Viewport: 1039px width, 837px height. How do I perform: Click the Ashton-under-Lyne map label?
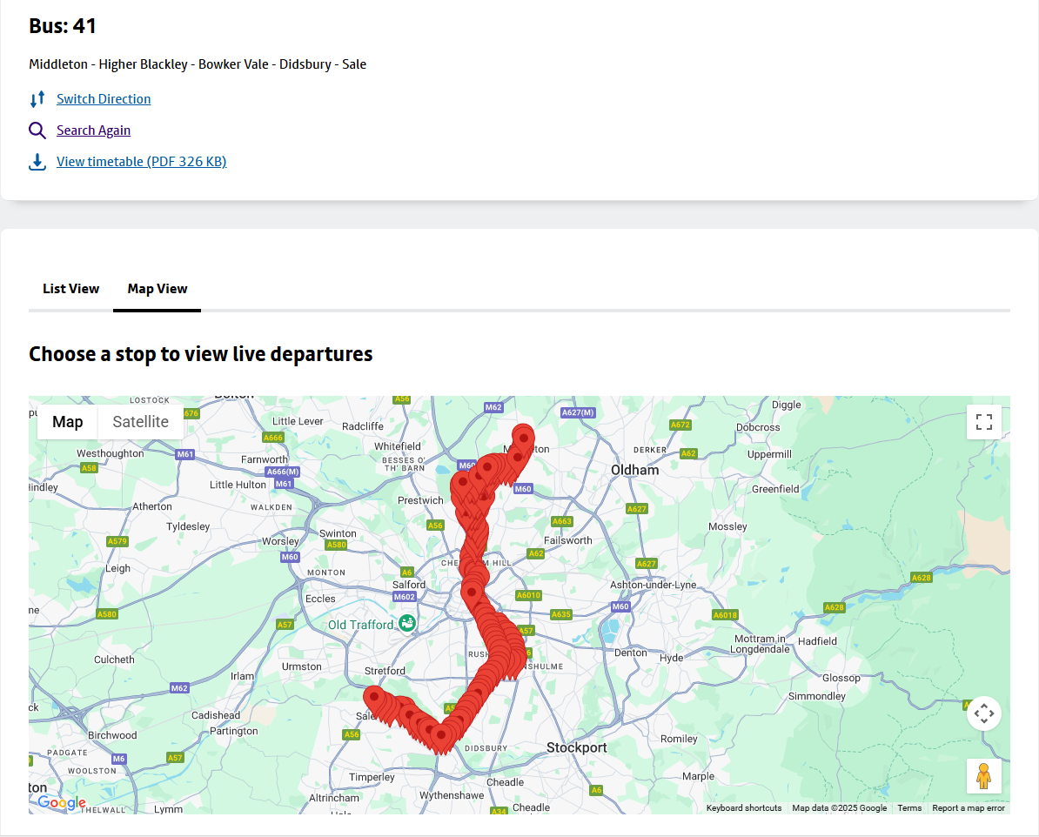(653, 585)
